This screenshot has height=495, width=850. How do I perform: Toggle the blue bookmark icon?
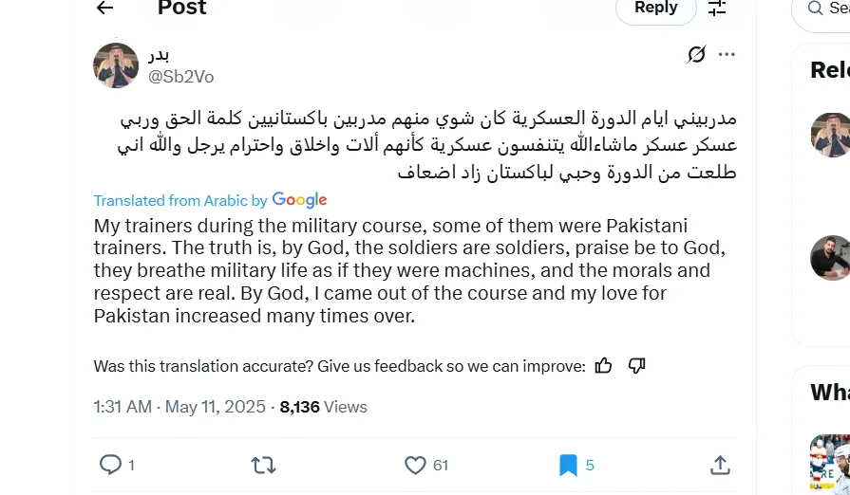tap(568, 465)
